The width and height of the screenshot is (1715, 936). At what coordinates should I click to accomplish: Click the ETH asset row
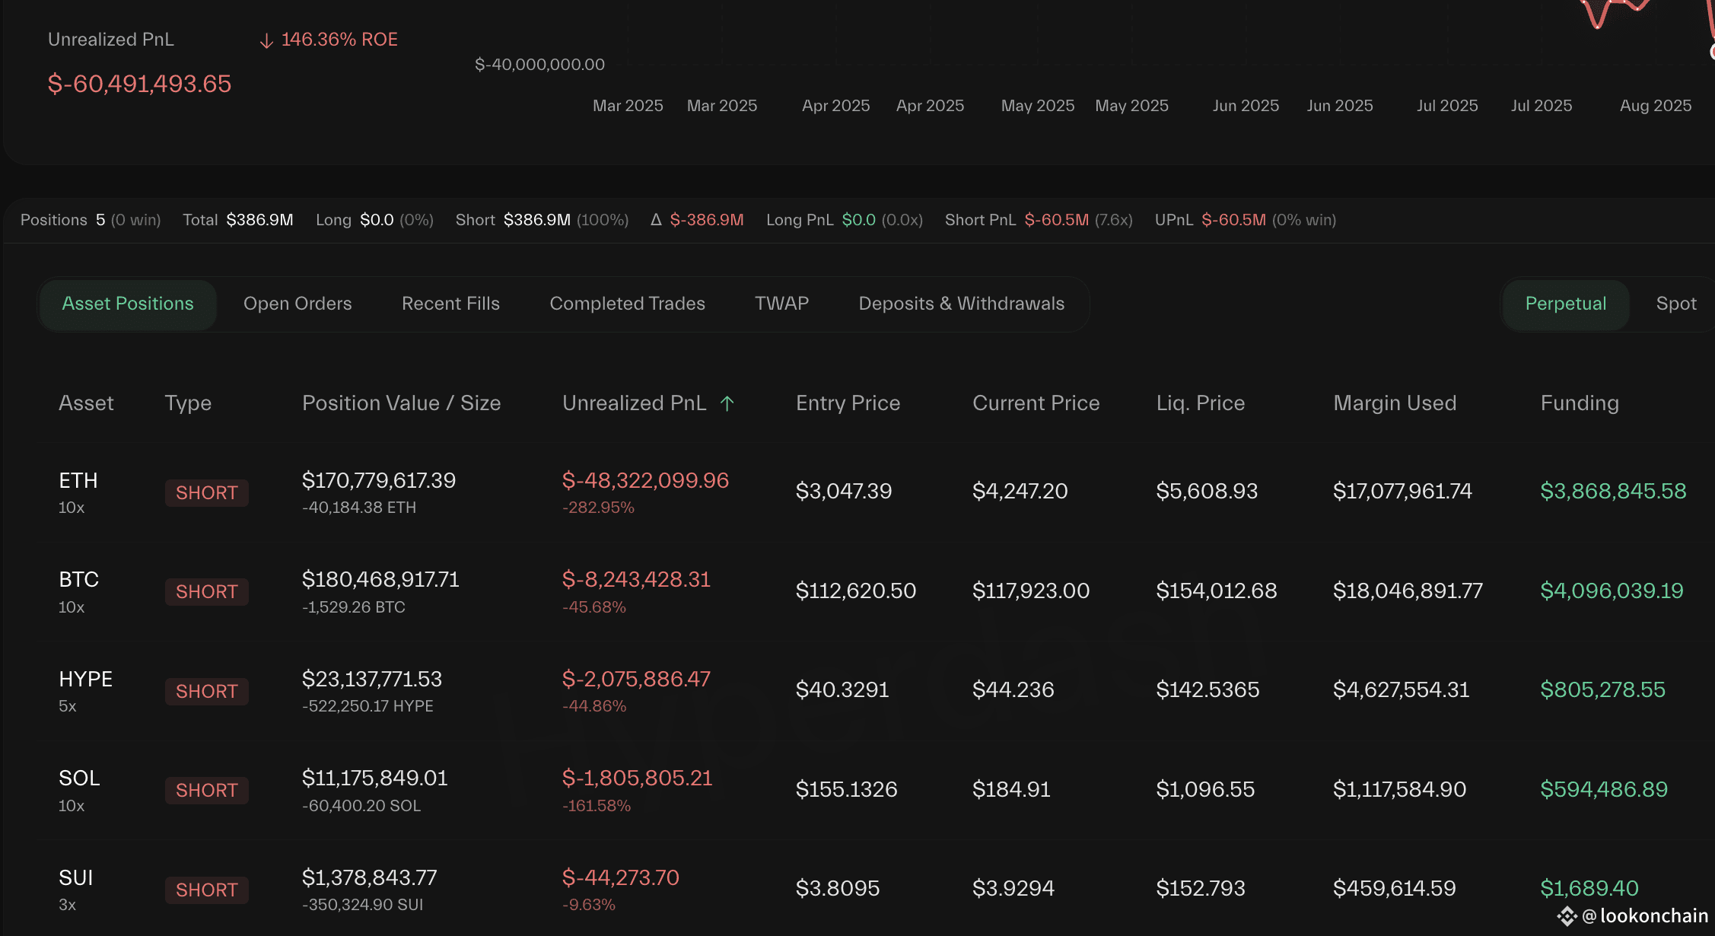click(78, 491)
